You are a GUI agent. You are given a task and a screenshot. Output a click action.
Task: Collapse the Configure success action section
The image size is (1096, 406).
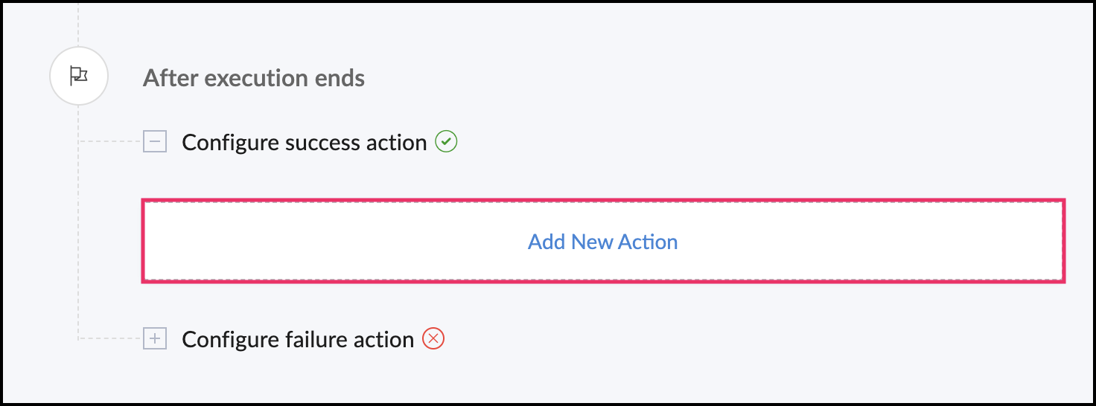[x=155, y=141]
